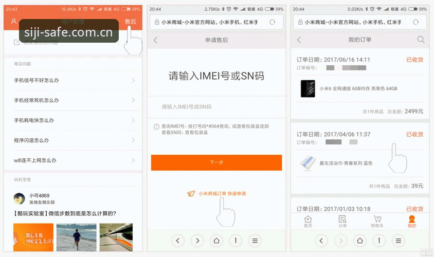The height and width of the screenshot is (257, 434).
Task: Click the paper plane icon before 小米商城订单
Action: [191, 194]
